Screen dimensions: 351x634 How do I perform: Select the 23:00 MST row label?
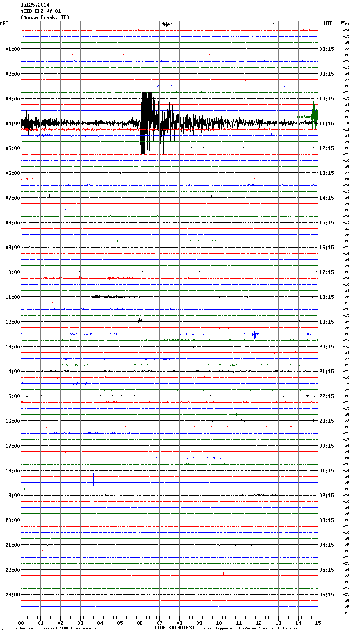[13, 595]
